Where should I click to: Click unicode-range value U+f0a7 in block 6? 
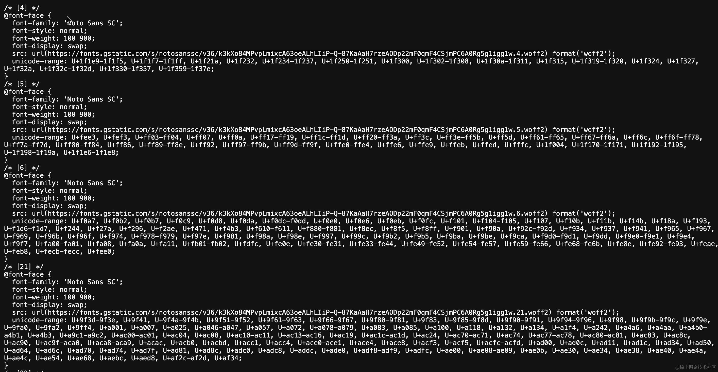85,221
